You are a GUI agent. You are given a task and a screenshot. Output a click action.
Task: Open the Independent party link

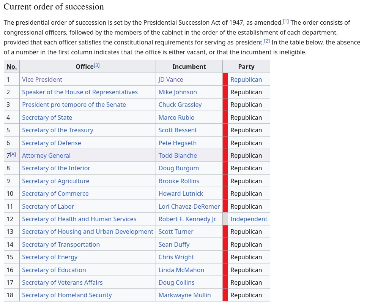coord(249,219)
